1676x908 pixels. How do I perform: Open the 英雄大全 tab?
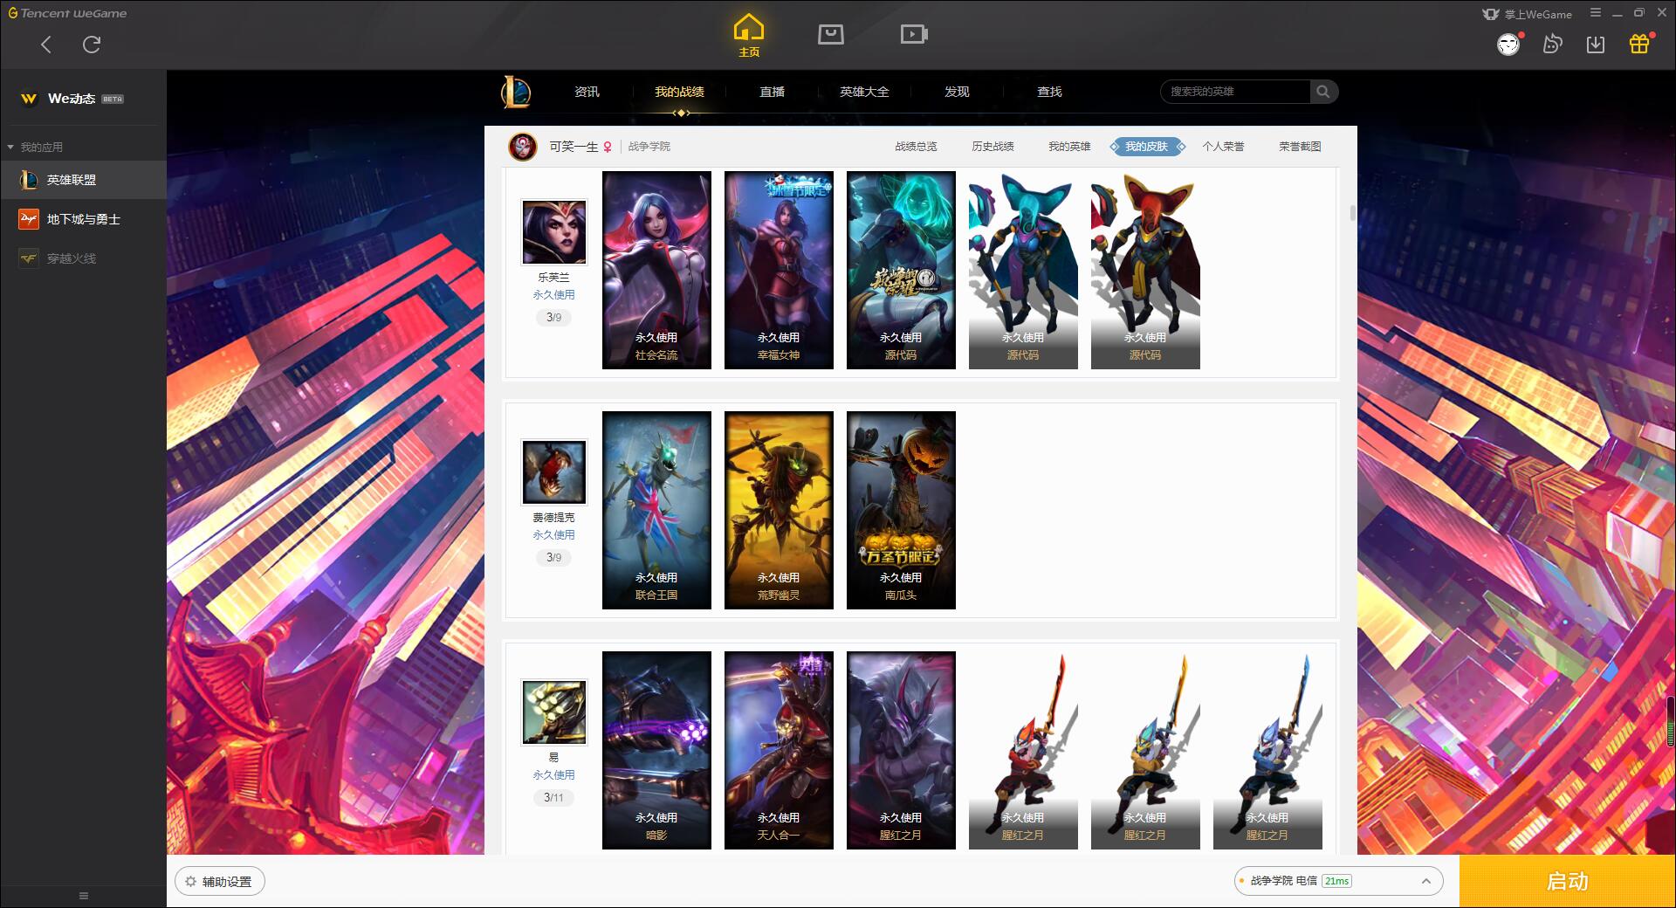point(864,92)
